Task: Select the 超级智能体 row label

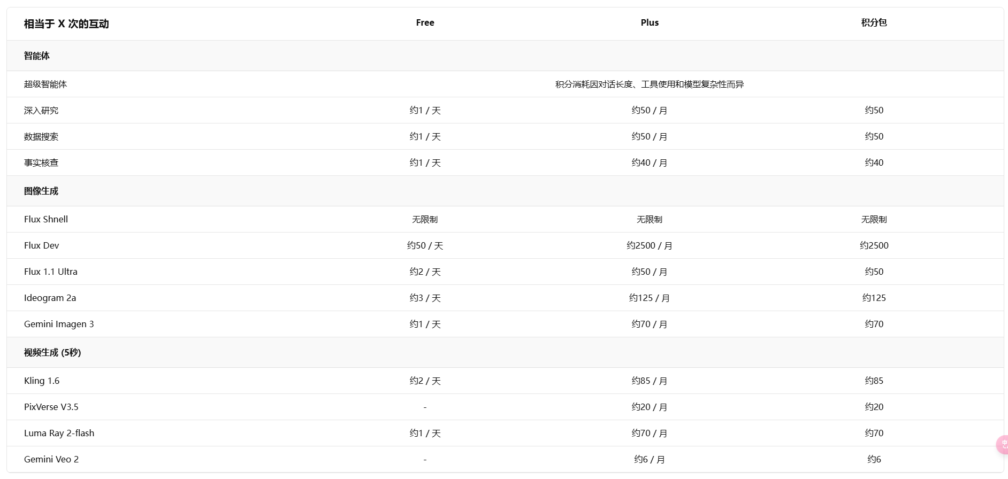Action: tap(45, 84)
